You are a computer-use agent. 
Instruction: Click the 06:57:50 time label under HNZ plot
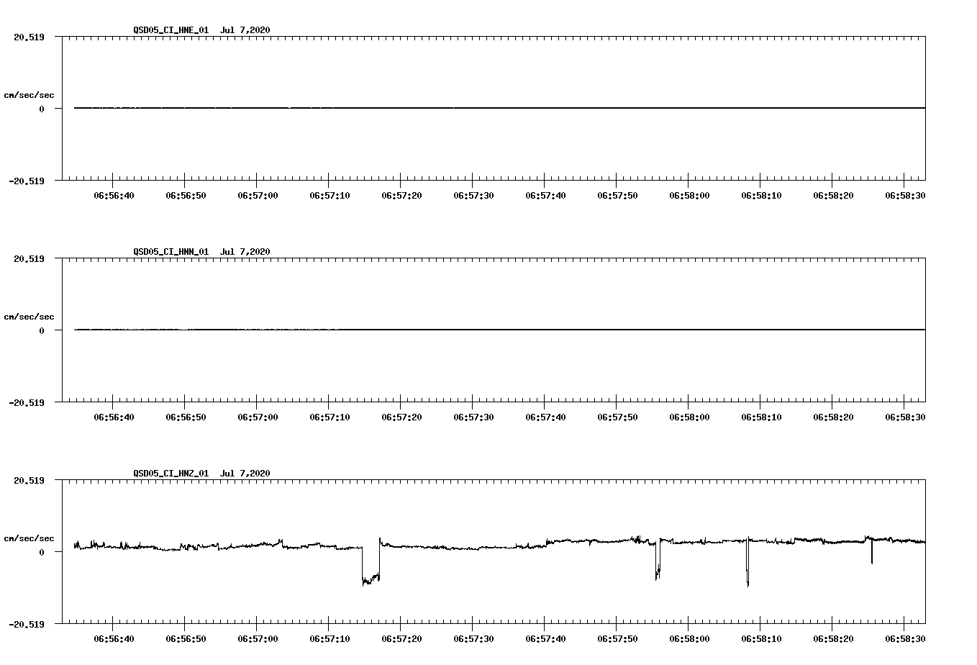617,639
